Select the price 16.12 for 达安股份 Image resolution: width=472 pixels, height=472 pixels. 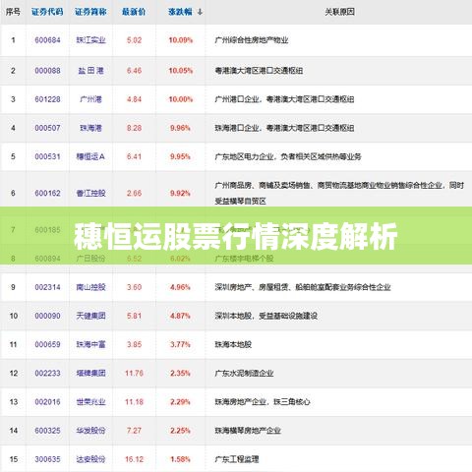pyautogui.click(x=134, y=459)
